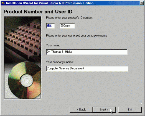Viewport: 145px width, 116px height.
Task: Click the product ID field containing 325
Action: [50, 26]
